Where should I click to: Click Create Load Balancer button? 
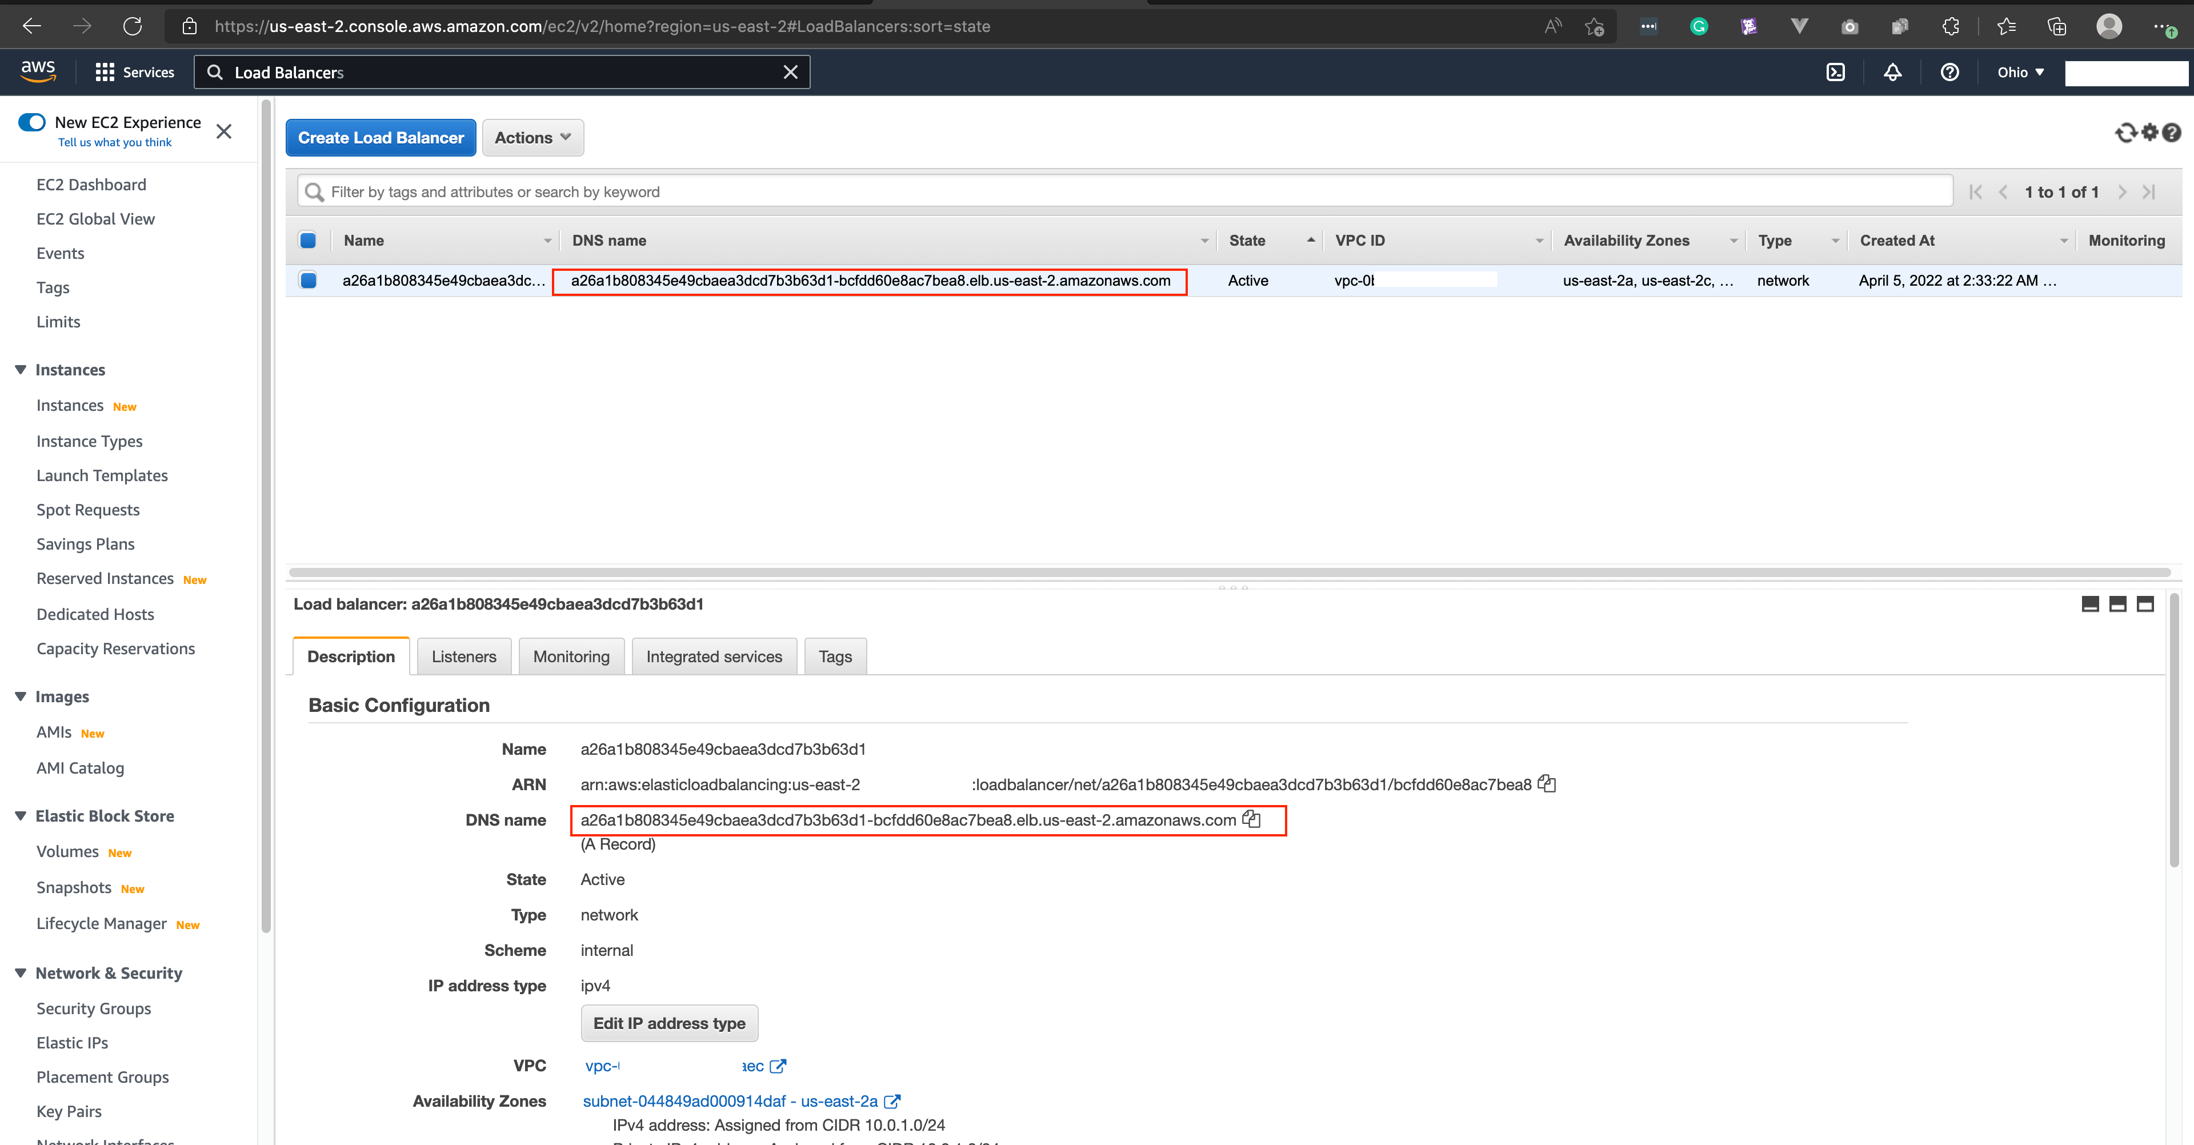pos(381,138)
